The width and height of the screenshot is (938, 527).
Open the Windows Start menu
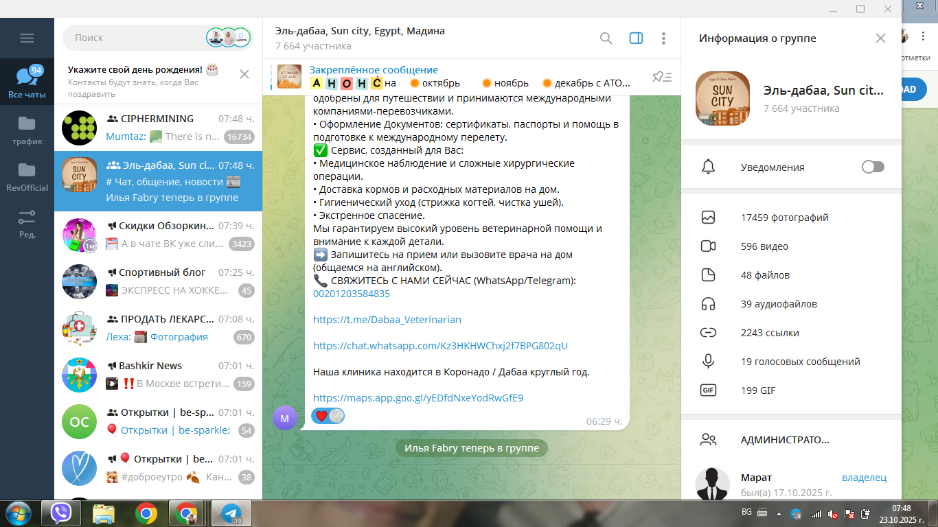coord(18,513)
